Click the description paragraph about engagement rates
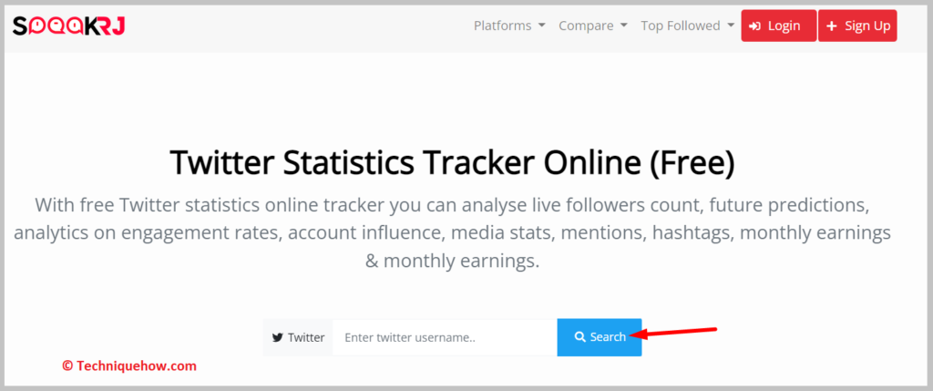The width and height of the screenshot is (933, 391). (452, 232)
